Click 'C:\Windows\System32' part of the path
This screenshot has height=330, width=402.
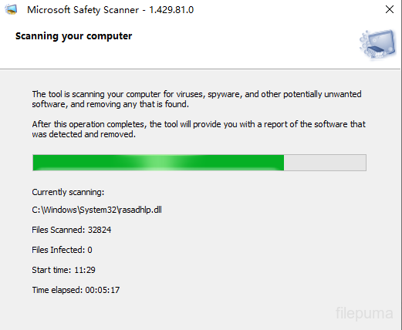click(74, 210)
